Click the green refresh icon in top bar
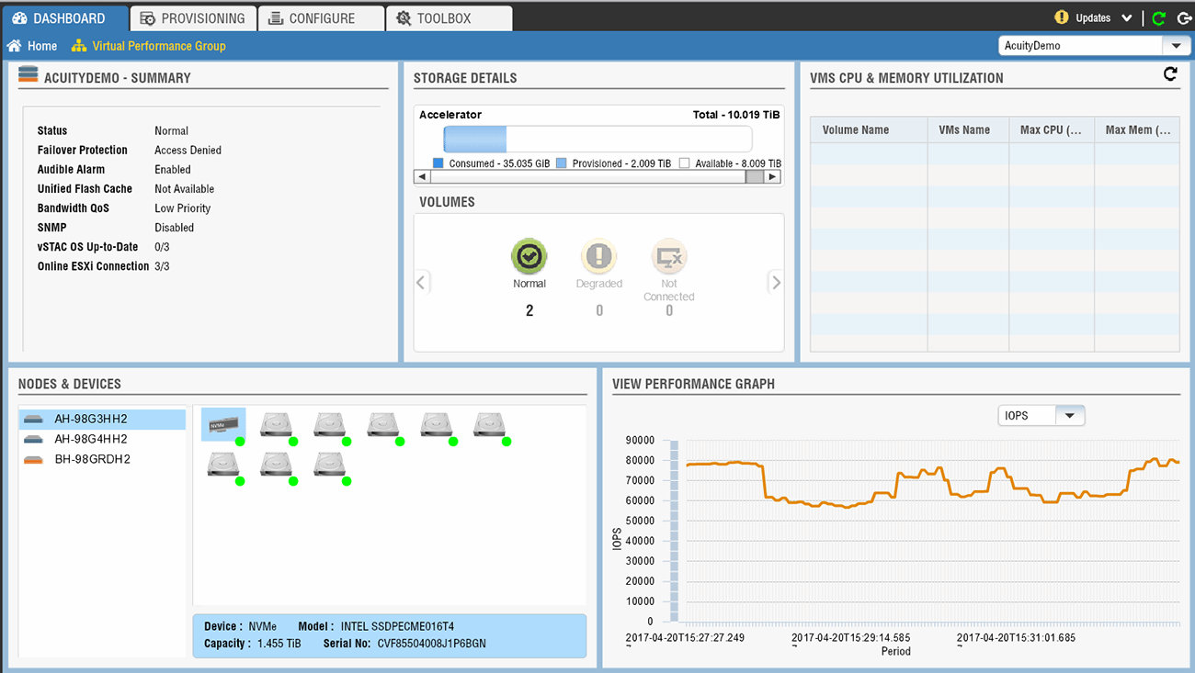1195x673 pixels. (x=1159, y=18)
